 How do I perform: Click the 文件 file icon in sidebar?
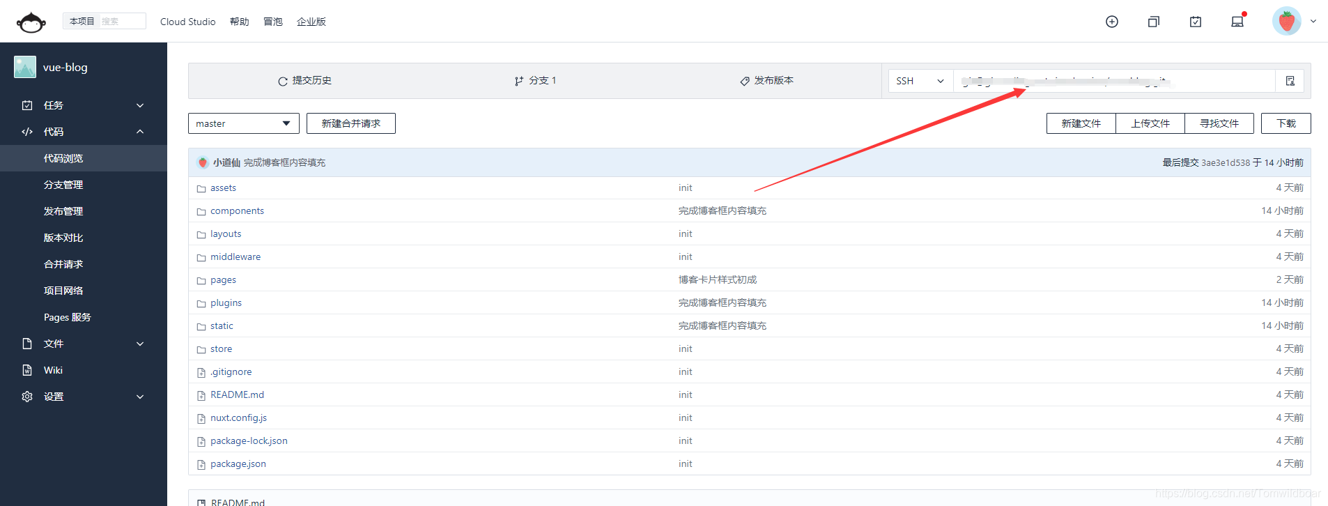click(27, 344)
